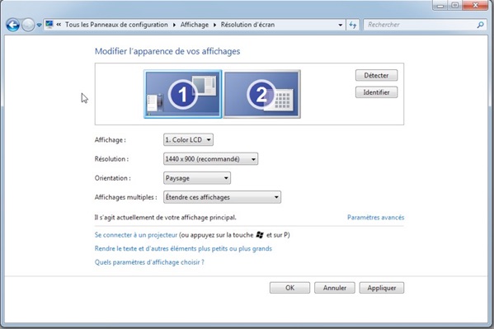Click the double chevron in address bar

(59, 25)
